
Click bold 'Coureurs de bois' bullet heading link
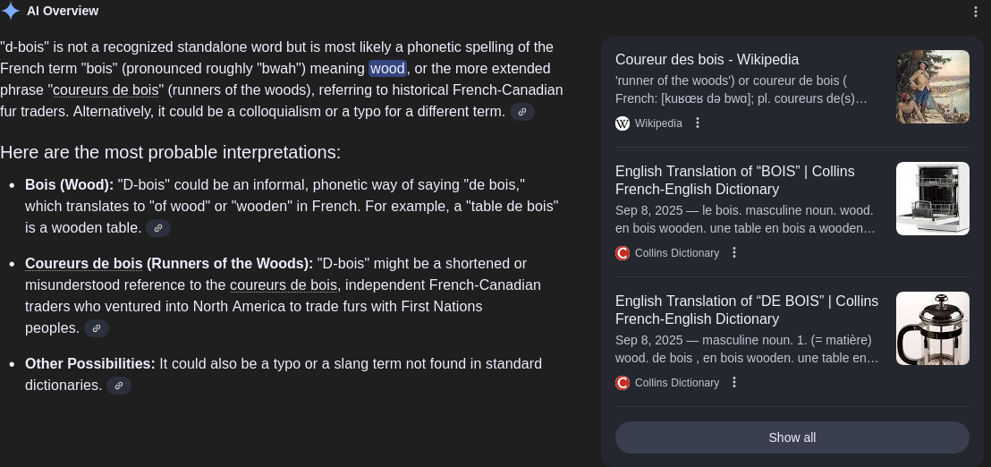tap(83, 263)
